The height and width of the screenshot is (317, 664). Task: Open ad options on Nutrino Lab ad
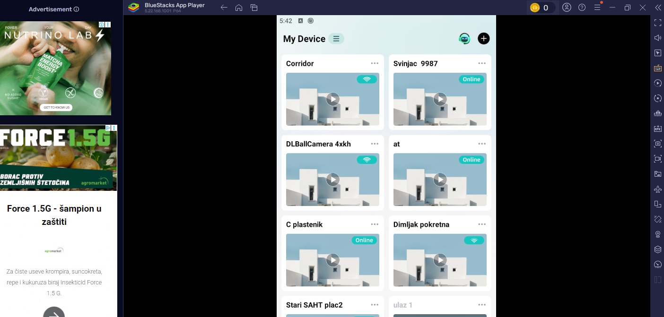108,25
